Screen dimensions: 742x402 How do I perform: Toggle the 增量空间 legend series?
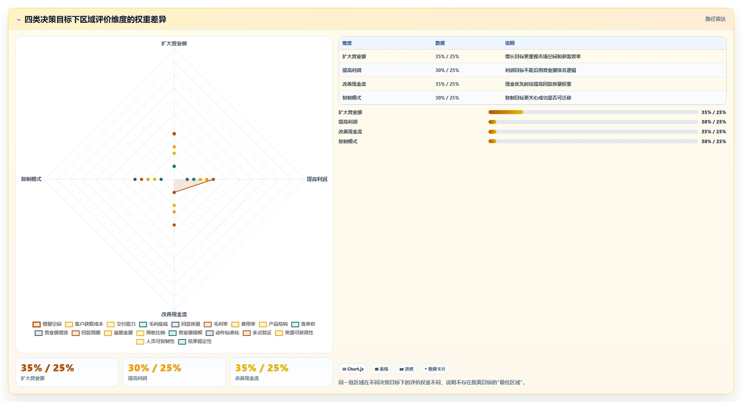tap(47, 324)
